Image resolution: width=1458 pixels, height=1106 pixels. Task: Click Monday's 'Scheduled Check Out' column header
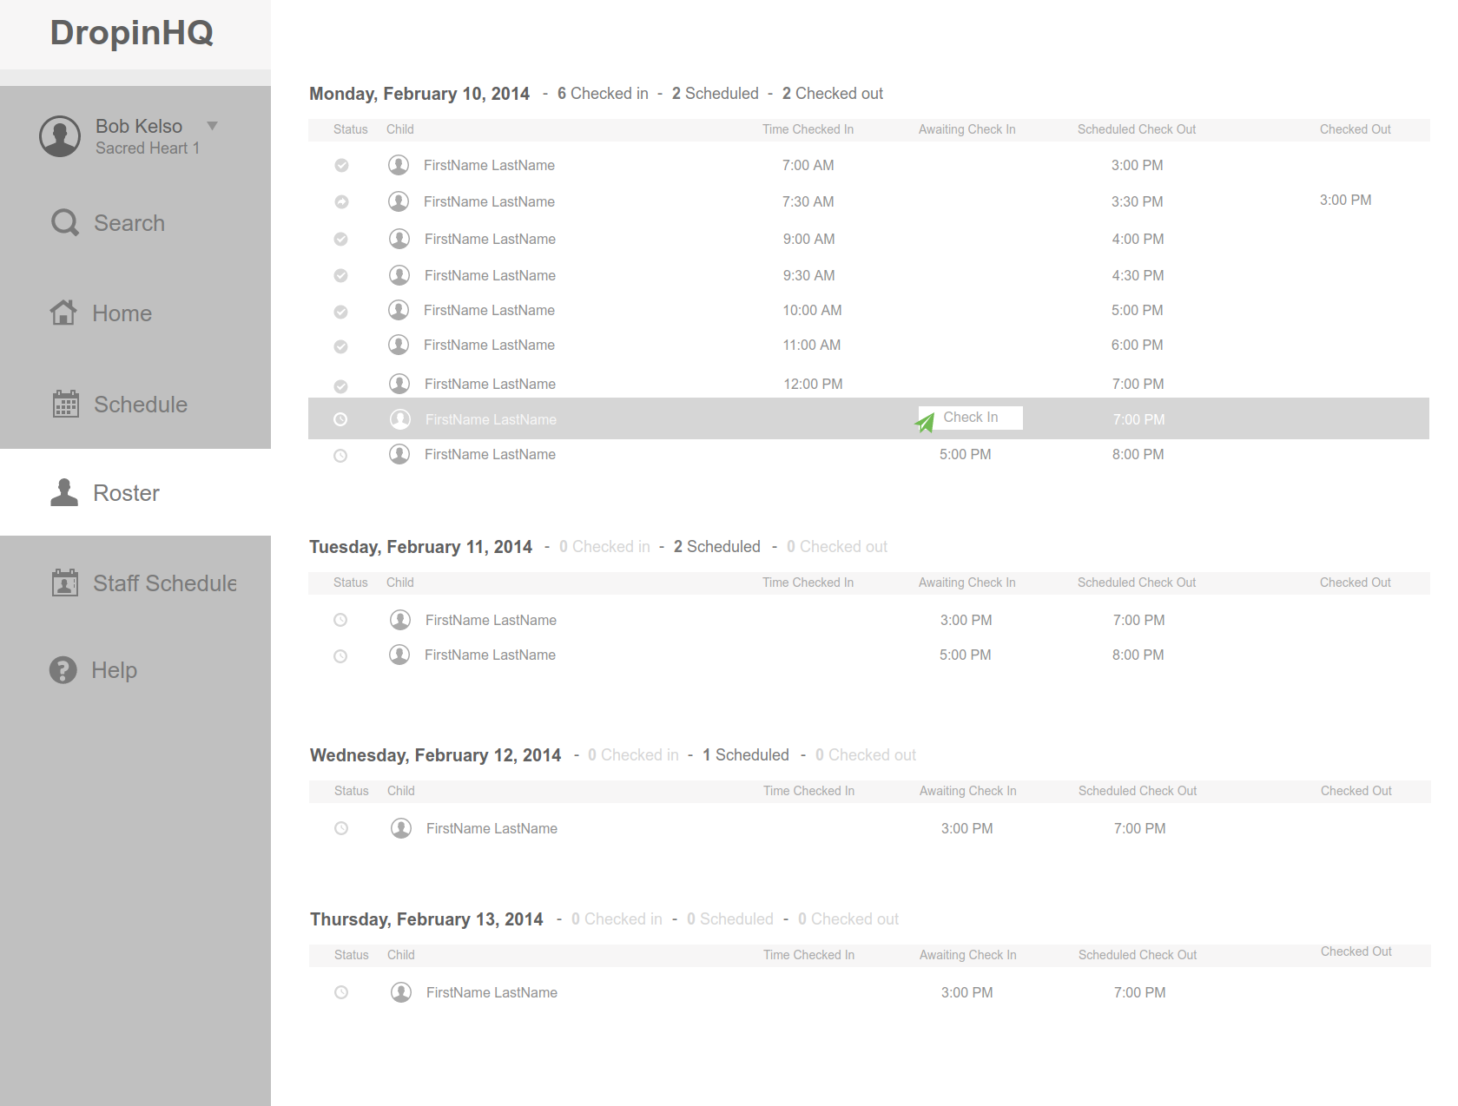point(1137,129)
